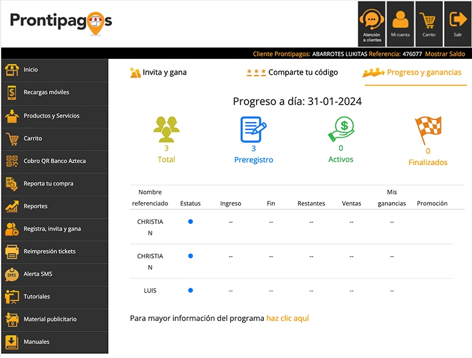Screen dimensions: 472x358
Task: Open Recargas móviles menu item
Action: click(55, 92)
